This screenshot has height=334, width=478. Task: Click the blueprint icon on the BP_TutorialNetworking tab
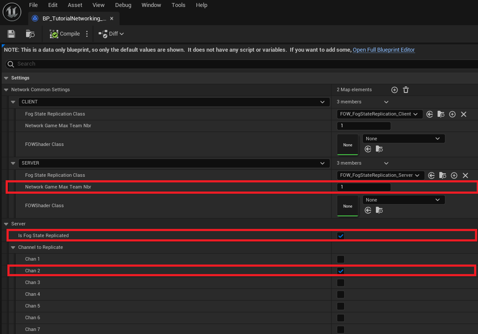click(35, 18)
